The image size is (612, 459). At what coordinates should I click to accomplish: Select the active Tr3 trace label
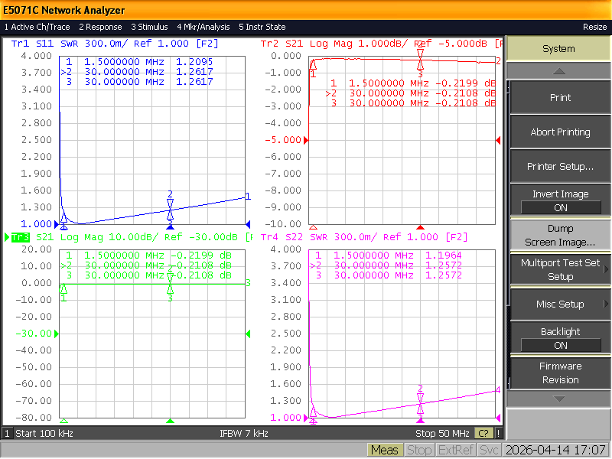pos(21,237)
